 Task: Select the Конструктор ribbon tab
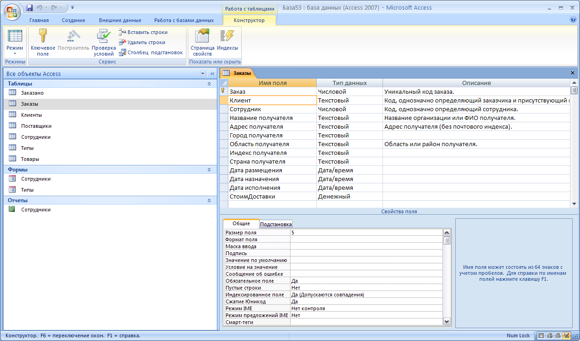249,20
